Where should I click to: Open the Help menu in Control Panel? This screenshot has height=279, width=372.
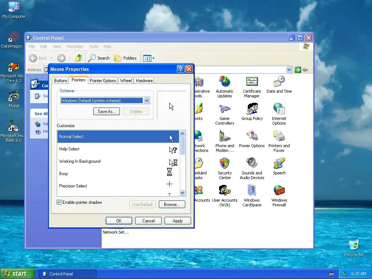(107, 46)
